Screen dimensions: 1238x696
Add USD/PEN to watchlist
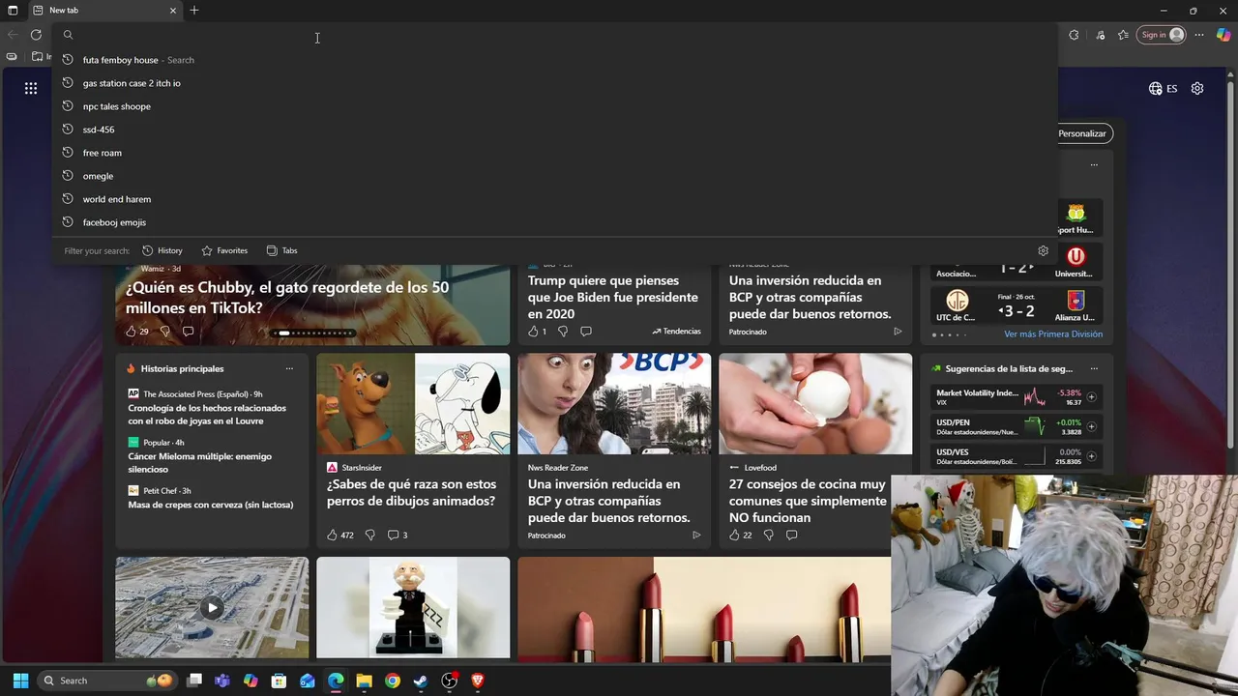1091,426
